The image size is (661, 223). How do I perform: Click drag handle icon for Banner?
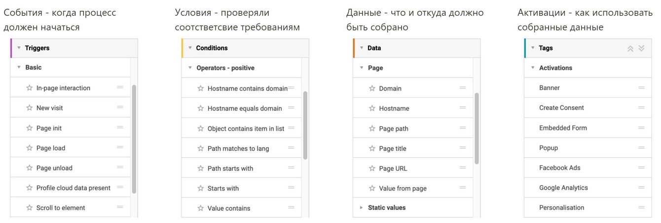click(x=641, y=88)
